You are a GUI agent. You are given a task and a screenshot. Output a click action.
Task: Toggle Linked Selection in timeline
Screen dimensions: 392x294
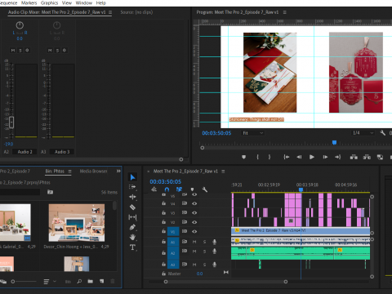click(x=179, y=189)
